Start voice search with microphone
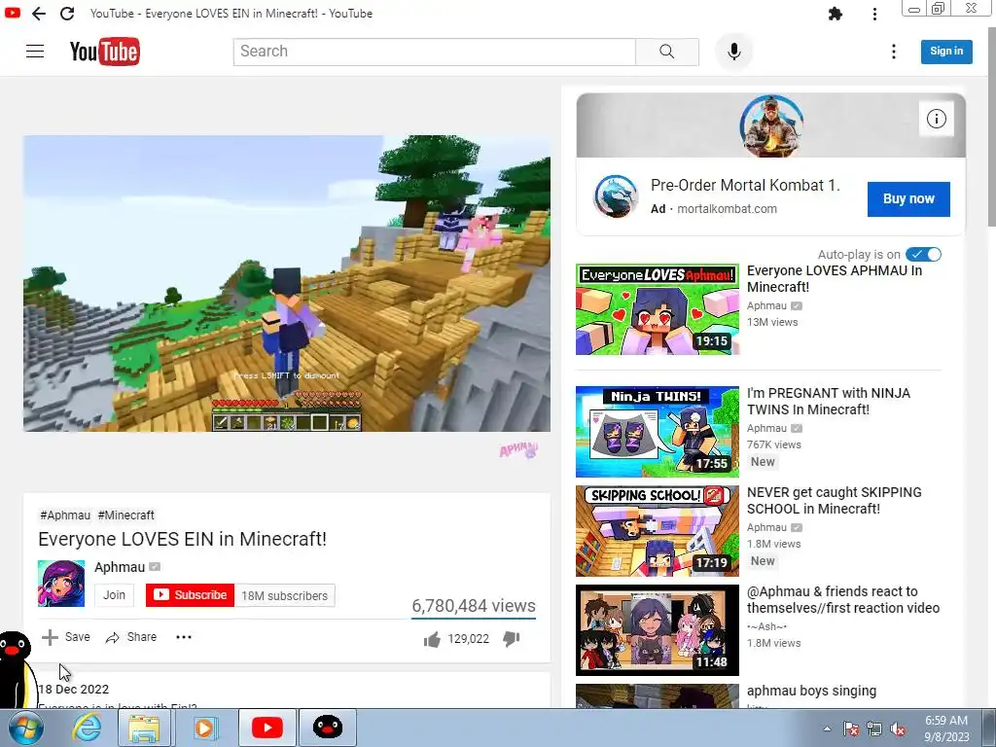Image resolution: width=996 pixels, height=747 pixels. tap(733, 52)
